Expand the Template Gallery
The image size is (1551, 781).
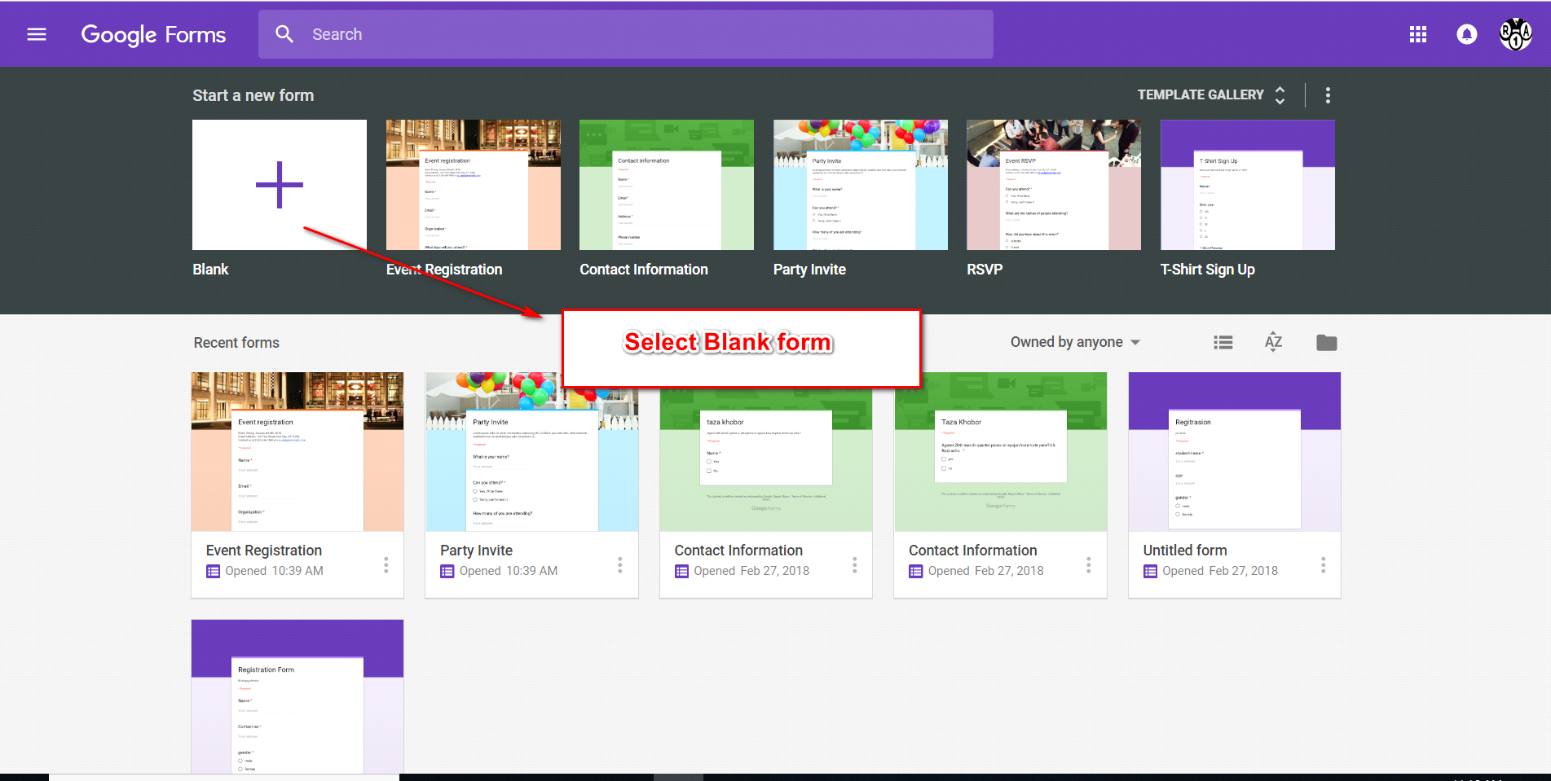tap(1212, 95)
